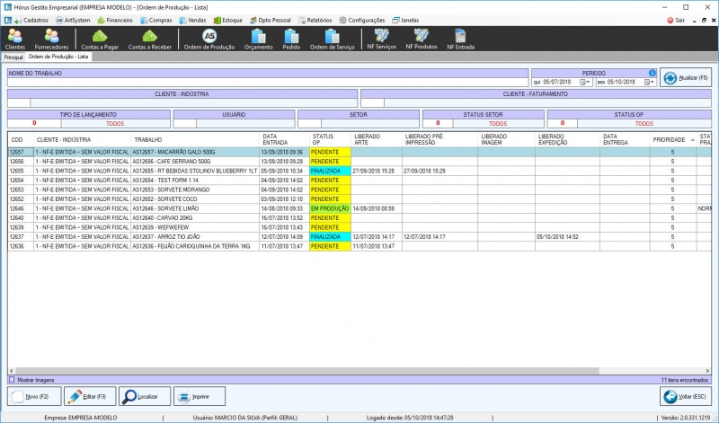Select row AS12656 - CAFE SERRANO 500G
This screenshot has height=423, width=719.
[359, 162]
